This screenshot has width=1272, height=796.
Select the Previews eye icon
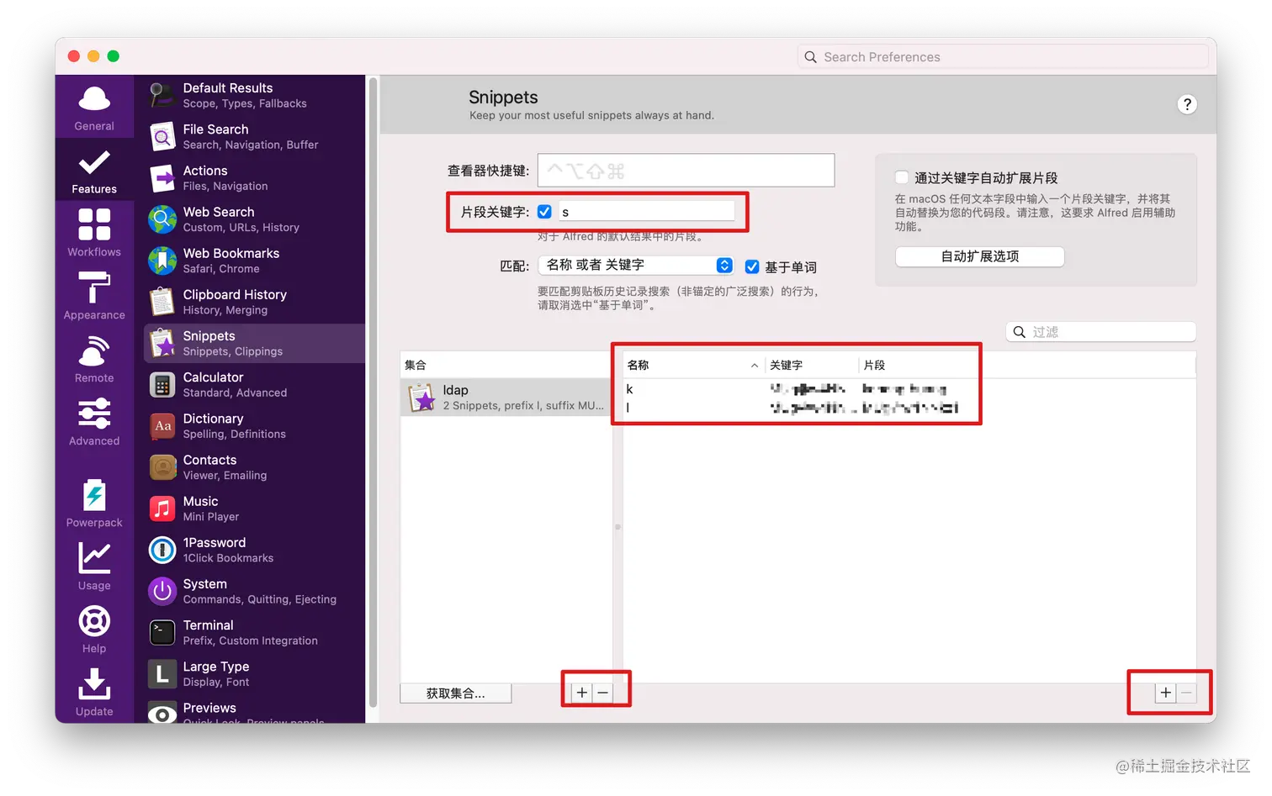point(162,713)
